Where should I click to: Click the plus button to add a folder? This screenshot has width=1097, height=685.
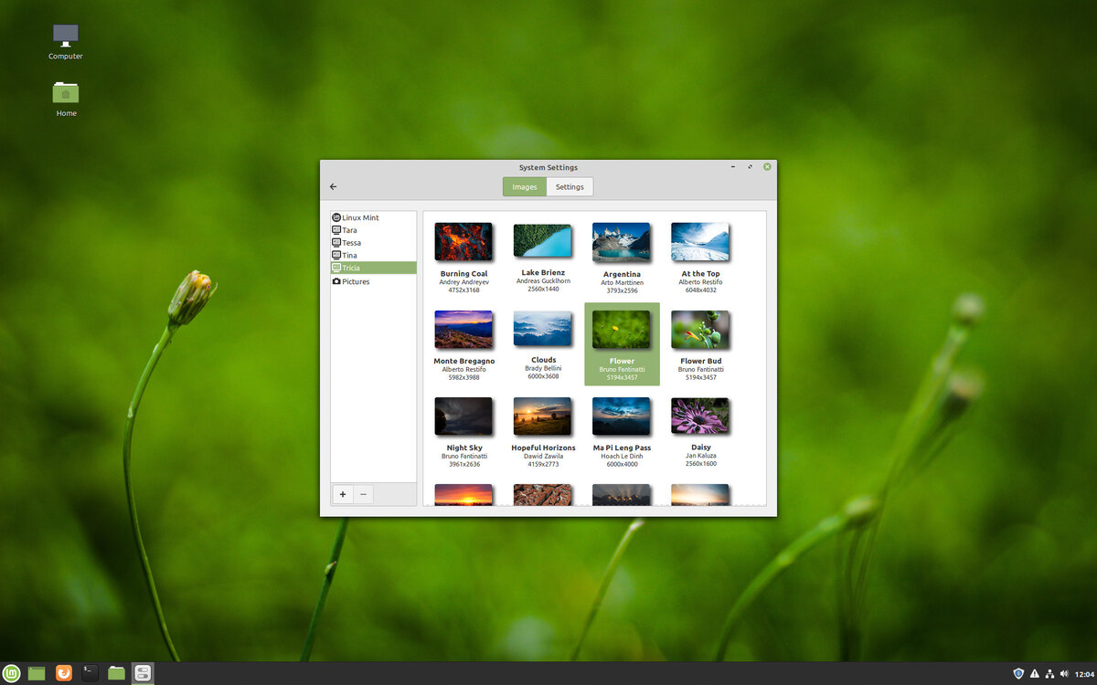pyautogui.click(x=343, y=494)
